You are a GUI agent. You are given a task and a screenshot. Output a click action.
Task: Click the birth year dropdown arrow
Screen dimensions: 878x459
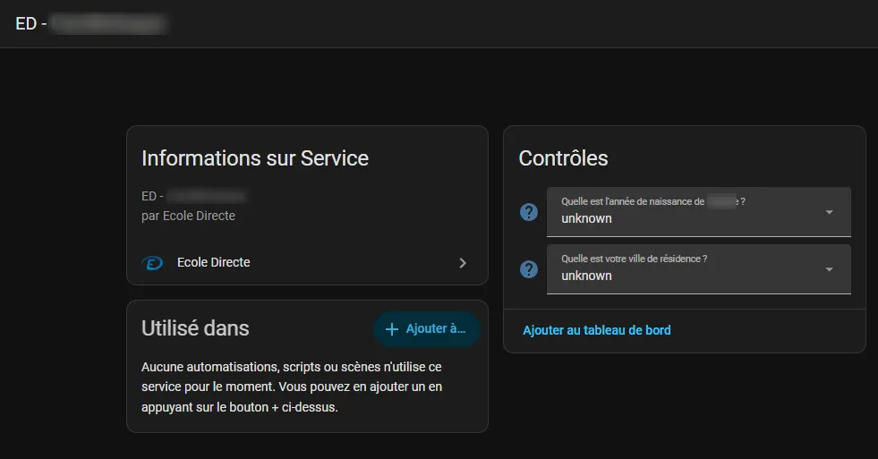830,212
